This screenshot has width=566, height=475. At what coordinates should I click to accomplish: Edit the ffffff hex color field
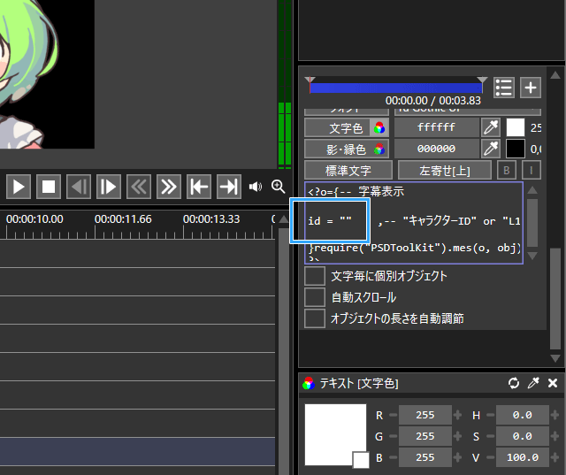pos(436,127)
